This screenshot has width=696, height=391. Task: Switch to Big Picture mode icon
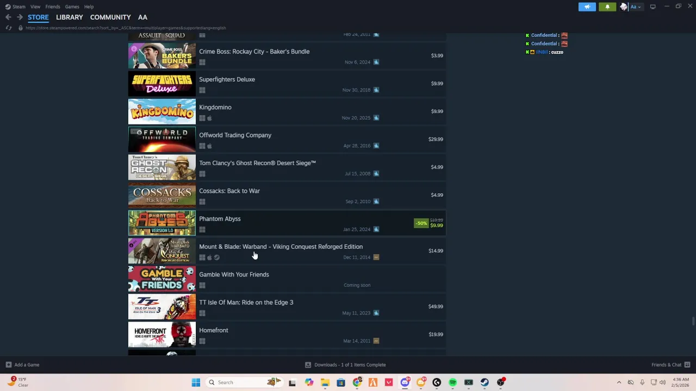[652, 7]
